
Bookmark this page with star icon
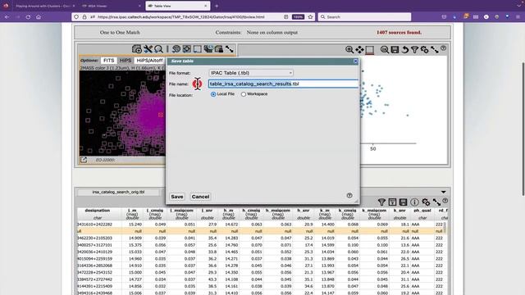tap(310, 16)
